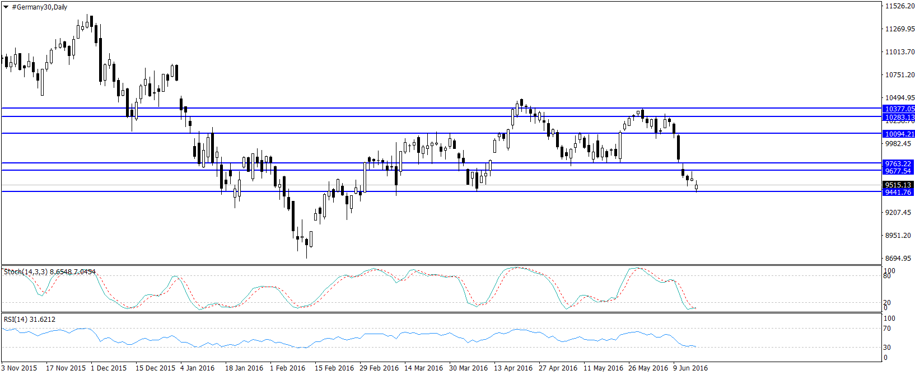Screen dimensions: 915x375
Task: Click the 4 Jan 2016 date label
Action: click(x=198, y=368)
